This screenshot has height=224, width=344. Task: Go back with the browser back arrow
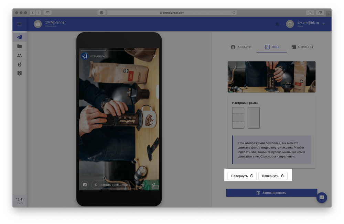[32, 12]
